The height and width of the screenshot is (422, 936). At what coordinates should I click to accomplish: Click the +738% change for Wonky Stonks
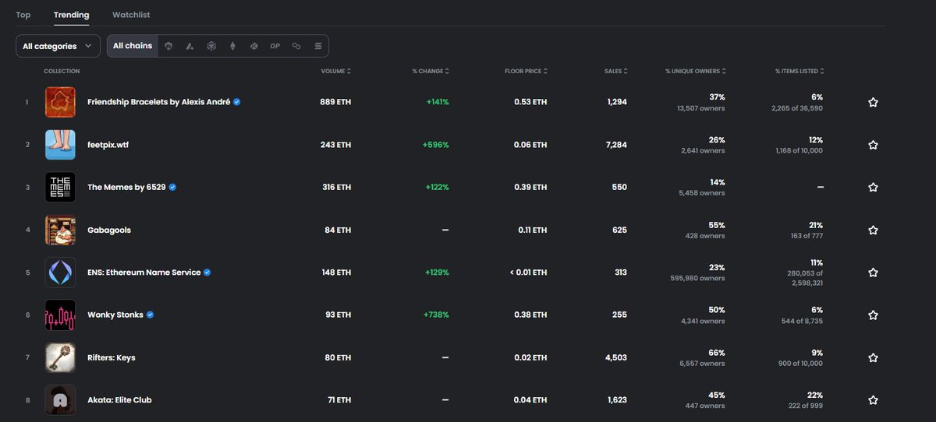coord(436,315)
